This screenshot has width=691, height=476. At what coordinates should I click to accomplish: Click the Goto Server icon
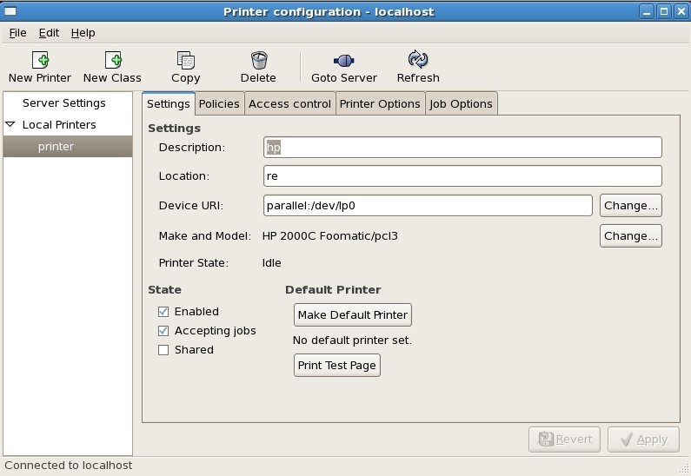point(343,60)
